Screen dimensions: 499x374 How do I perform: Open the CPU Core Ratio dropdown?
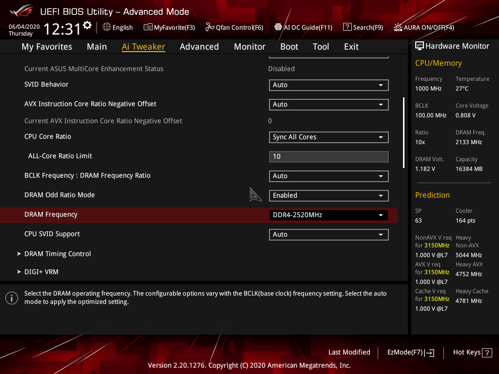point(328,137)
